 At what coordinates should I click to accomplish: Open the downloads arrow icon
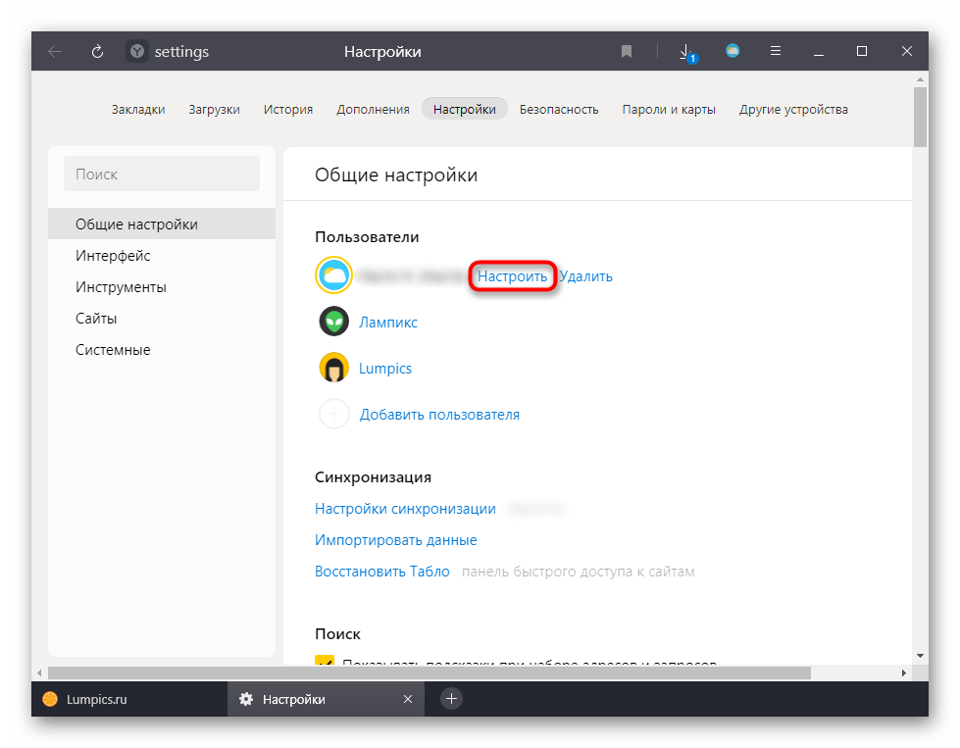point(686,52)
